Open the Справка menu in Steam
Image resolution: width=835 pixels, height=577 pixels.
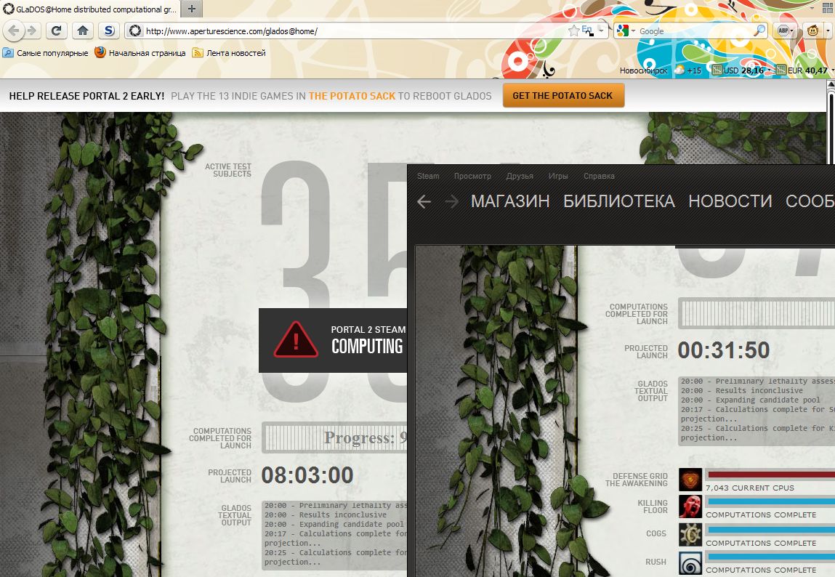pyautogui.click(x=599, y=176)
